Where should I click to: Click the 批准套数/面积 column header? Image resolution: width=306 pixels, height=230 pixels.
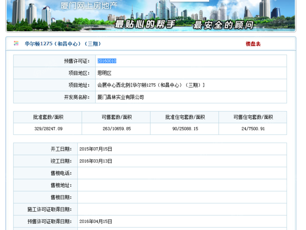pyautogui.click(x=48, y=117)
